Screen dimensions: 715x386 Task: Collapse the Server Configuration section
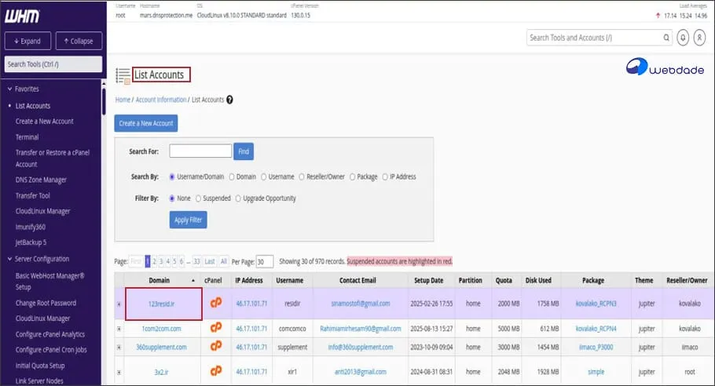[9, 259]
